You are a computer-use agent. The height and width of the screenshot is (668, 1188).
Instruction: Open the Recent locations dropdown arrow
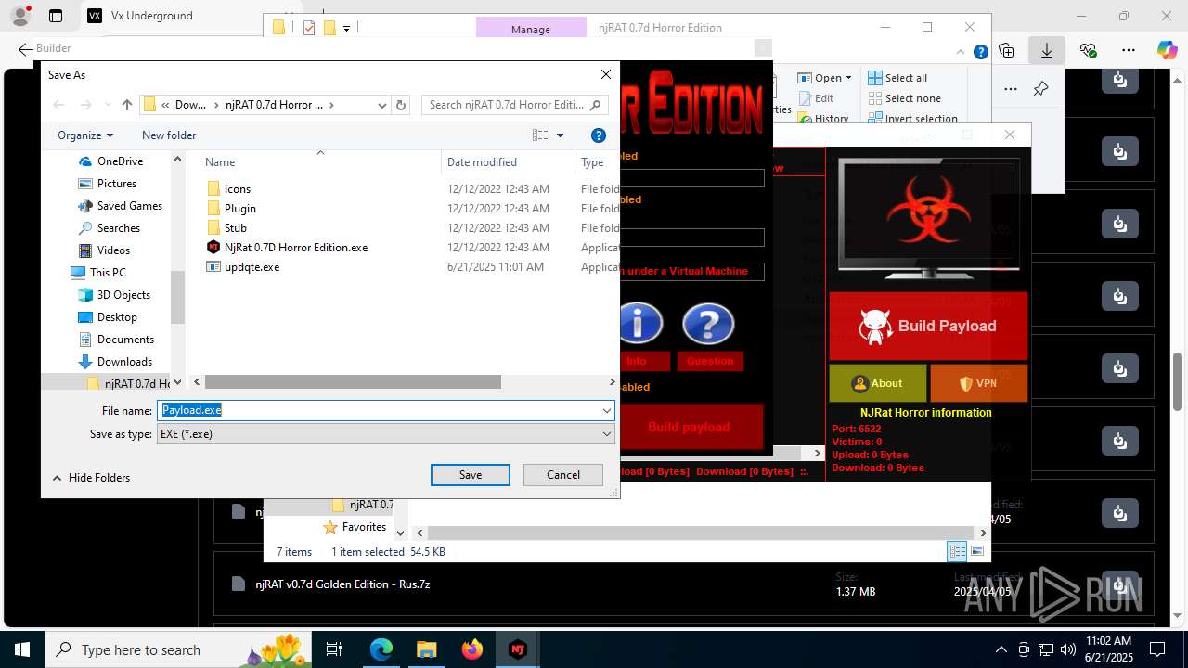coord(106,105)
